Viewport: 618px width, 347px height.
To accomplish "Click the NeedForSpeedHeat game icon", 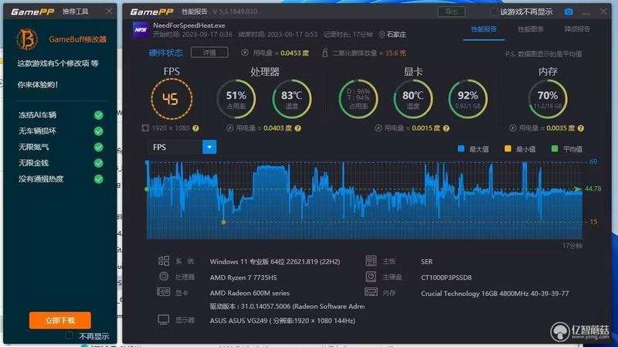I will (141, 29).
